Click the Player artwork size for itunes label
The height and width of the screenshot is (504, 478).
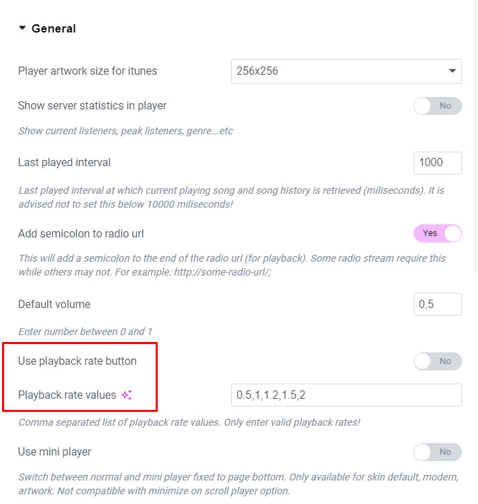click(87, 71)
